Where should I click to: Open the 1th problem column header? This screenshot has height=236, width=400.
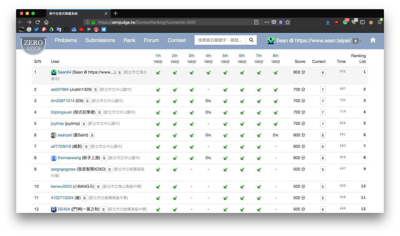point(158,56)
